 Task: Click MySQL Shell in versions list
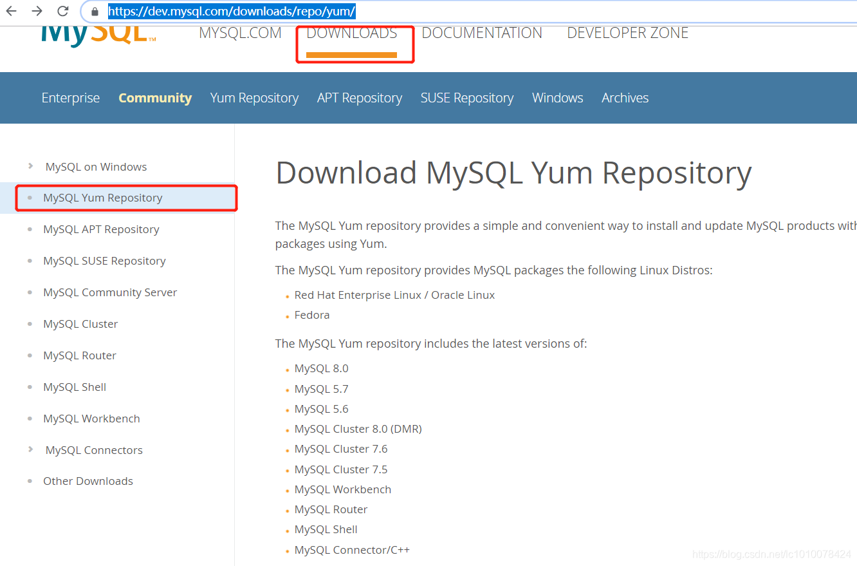click(x=326, y=529)
